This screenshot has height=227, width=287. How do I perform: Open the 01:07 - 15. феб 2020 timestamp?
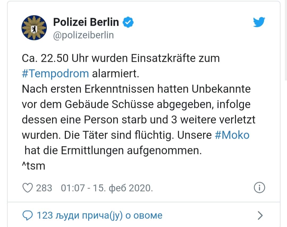pyautogui.click(x=107, y=188)
